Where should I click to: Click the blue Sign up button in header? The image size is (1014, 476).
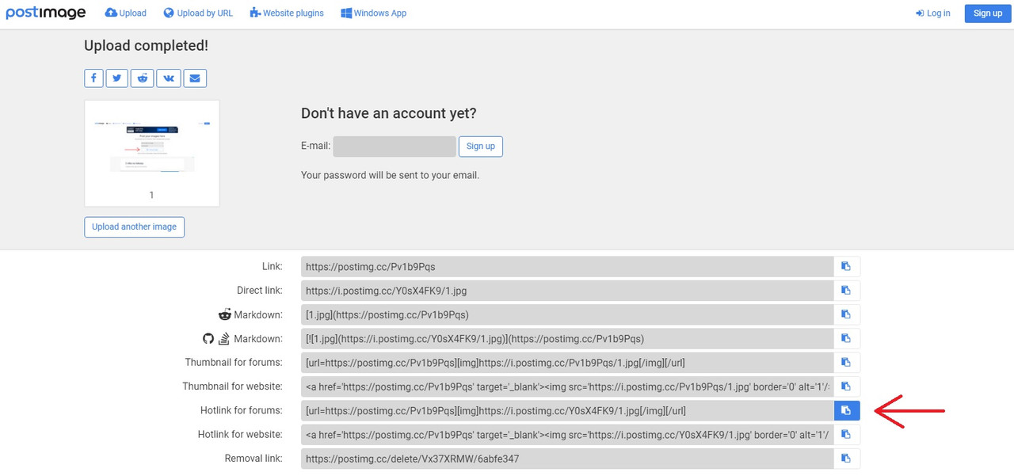click(988, 13)
